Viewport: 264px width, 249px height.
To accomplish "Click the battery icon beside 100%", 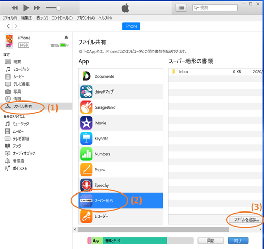I will (x=63, y=45).
